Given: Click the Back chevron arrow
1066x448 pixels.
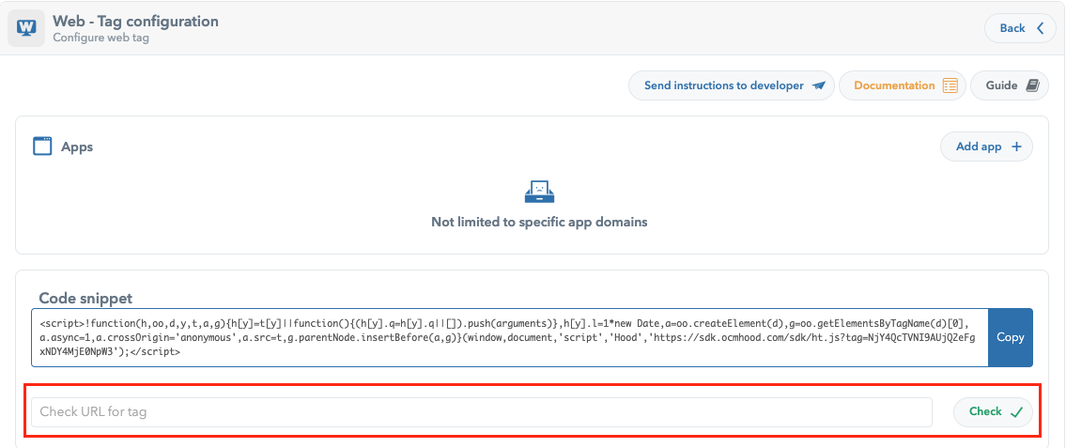Looking at the screenshot, I should click(x=1040, y=28).
